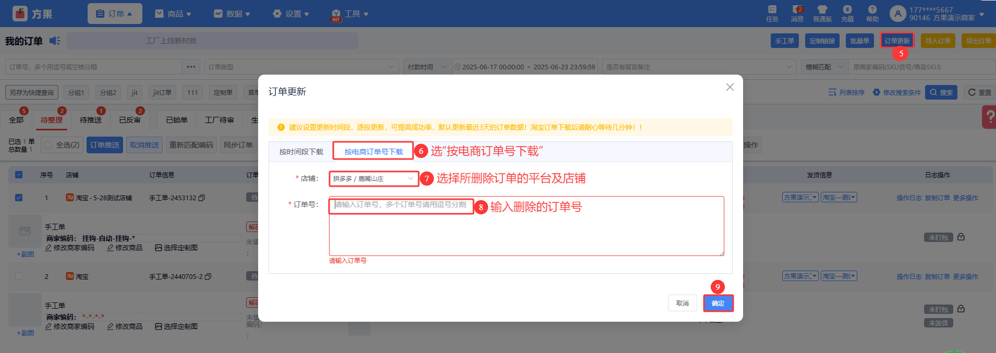Click 修改商家编码 in second order
The height and width of the screenshot is (353, 996).
[x=69, y=326]
